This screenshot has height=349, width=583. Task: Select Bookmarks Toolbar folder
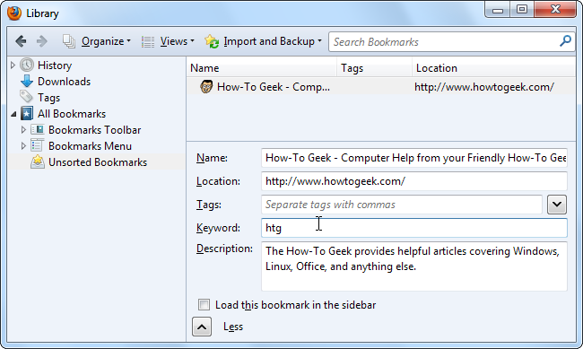coord(95,130)
